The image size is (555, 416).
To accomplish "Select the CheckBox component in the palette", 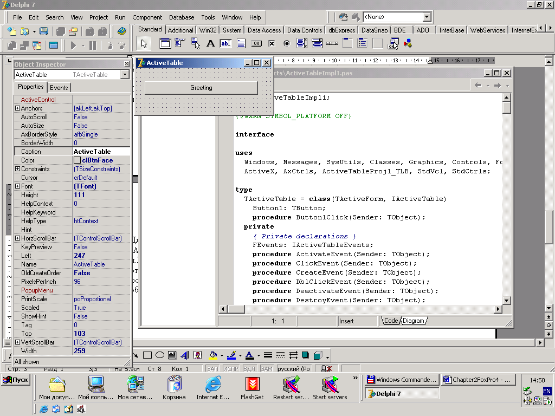I will tap(272, 43).
